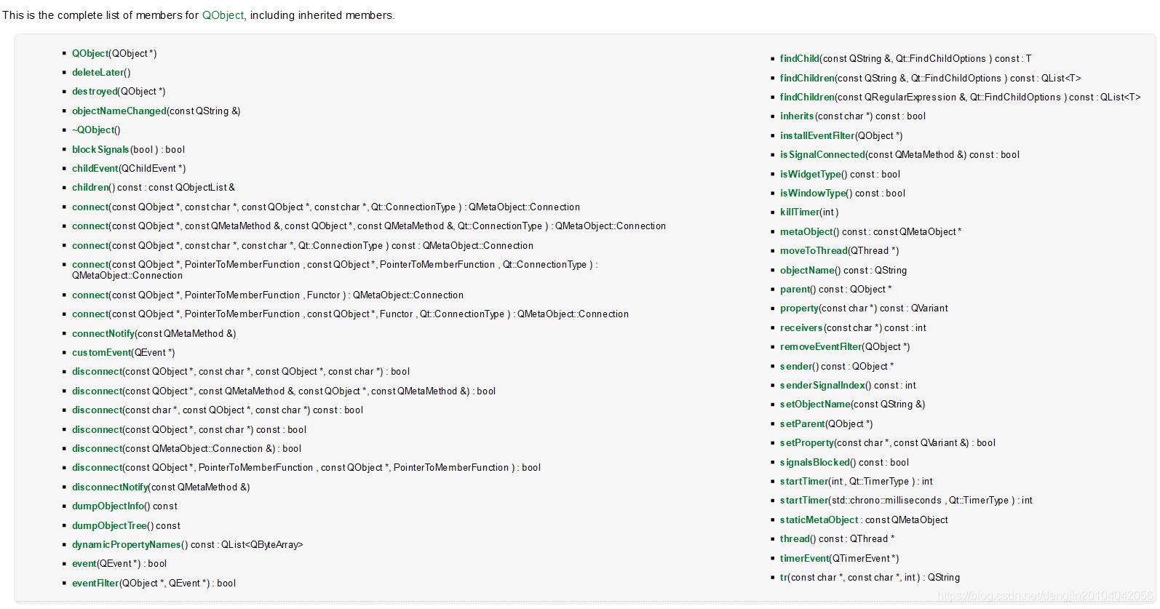Go to the isSignalConnected link
The width and height of the screenshot is (1160, 609).
click(822, 155)
